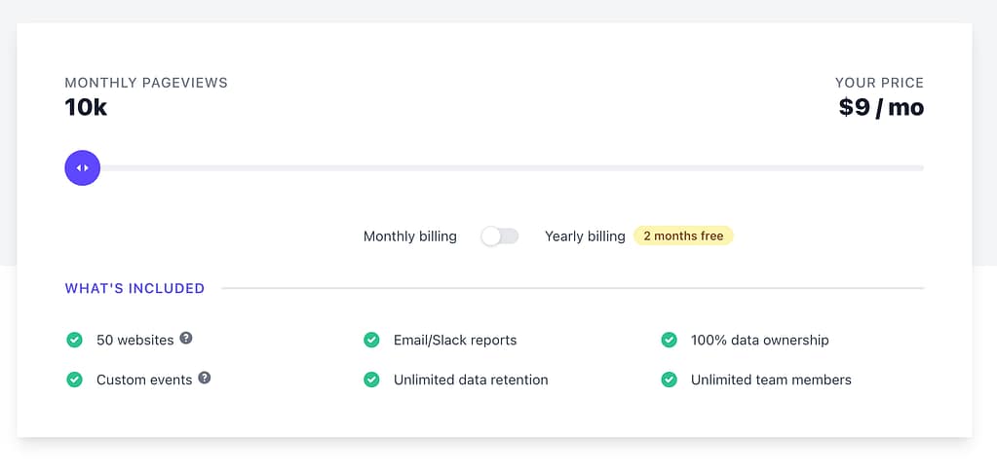Click the 10k pageviews value
This screenshot has width=997, height=470.
[x=86, y=107]
